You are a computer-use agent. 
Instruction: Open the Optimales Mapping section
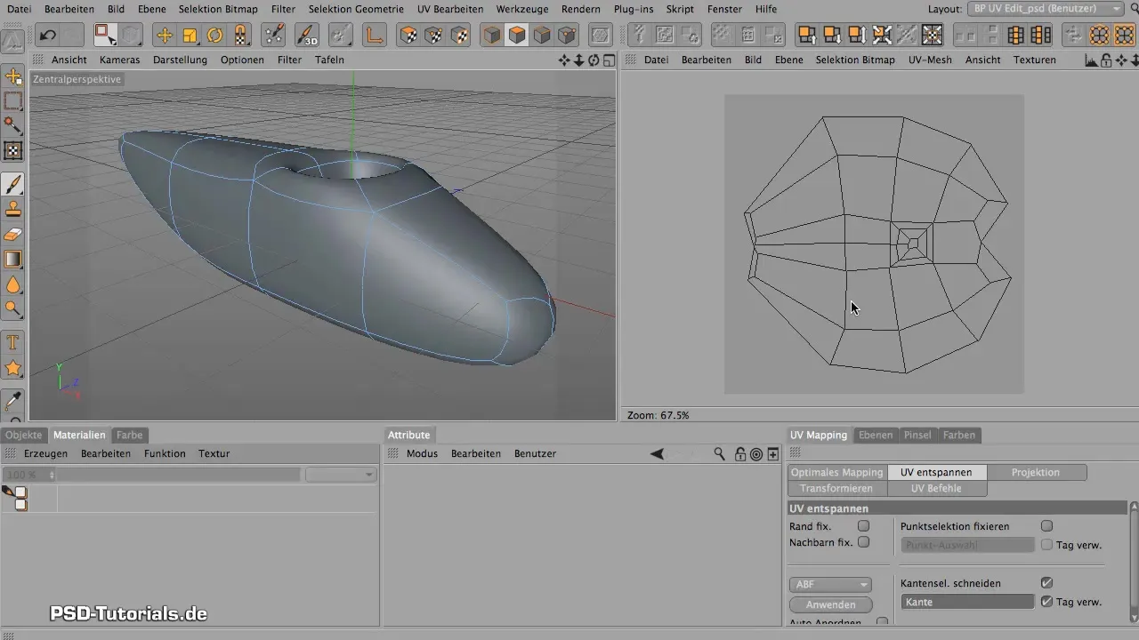coord(837,473)
